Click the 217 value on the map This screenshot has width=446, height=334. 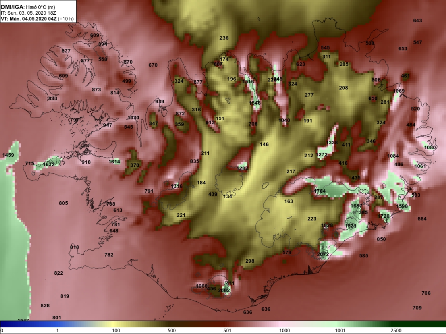tap(291, 171)
